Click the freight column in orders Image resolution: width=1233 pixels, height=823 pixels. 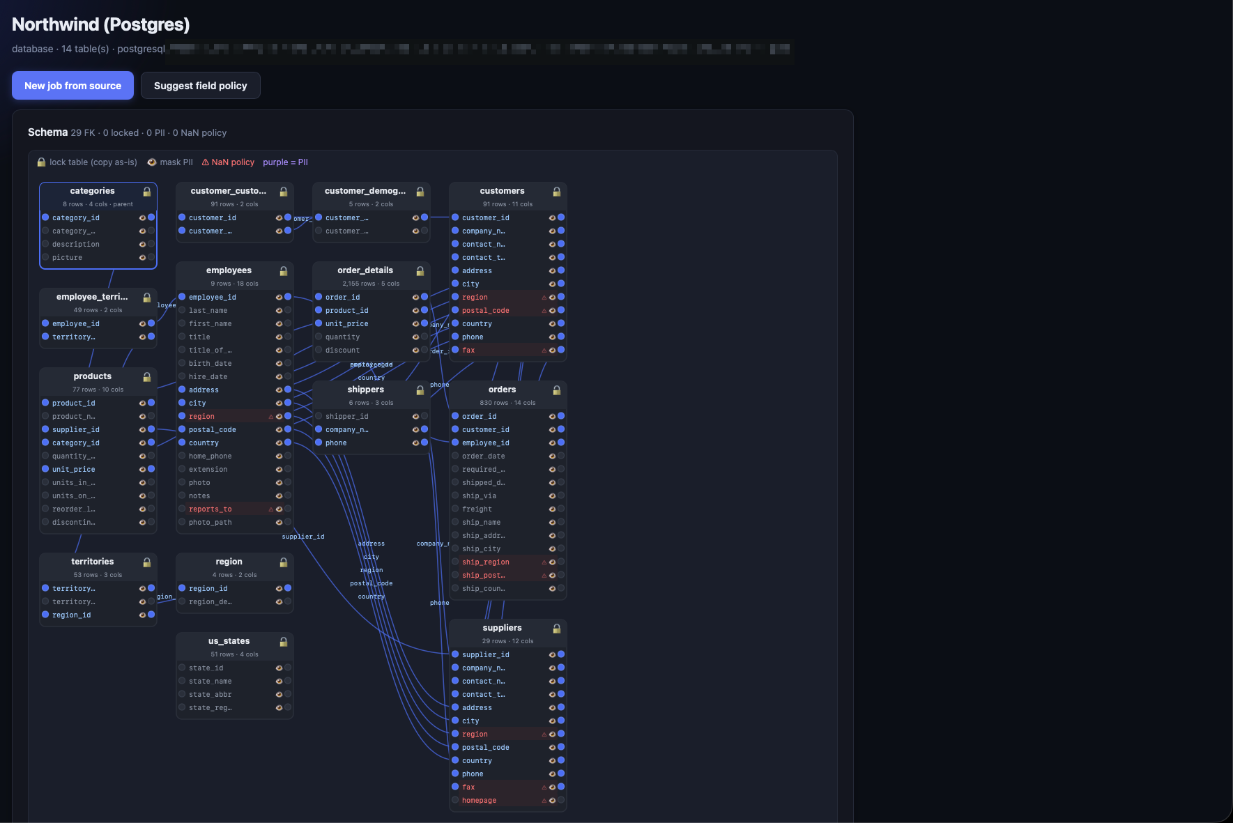[x=508, y=509]
